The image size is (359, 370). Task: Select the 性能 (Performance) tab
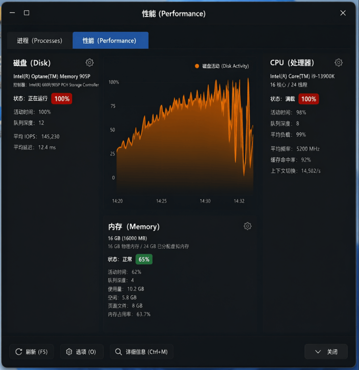(x=110, y=40)
